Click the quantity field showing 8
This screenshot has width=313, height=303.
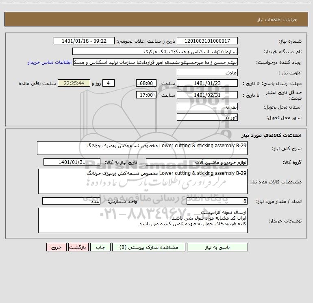tap(217, 201)
